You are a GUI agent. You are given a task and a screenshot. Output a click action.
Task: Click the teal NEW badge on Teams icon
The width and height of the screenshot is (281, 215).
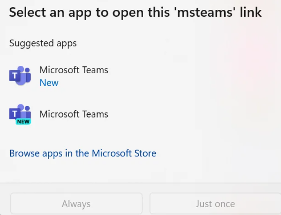click(23, 122)
